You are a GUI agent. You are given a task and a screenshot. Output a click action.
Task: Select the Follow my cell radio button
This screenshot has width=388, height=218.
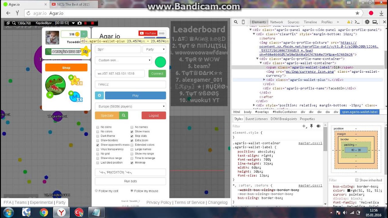(96, 191)
